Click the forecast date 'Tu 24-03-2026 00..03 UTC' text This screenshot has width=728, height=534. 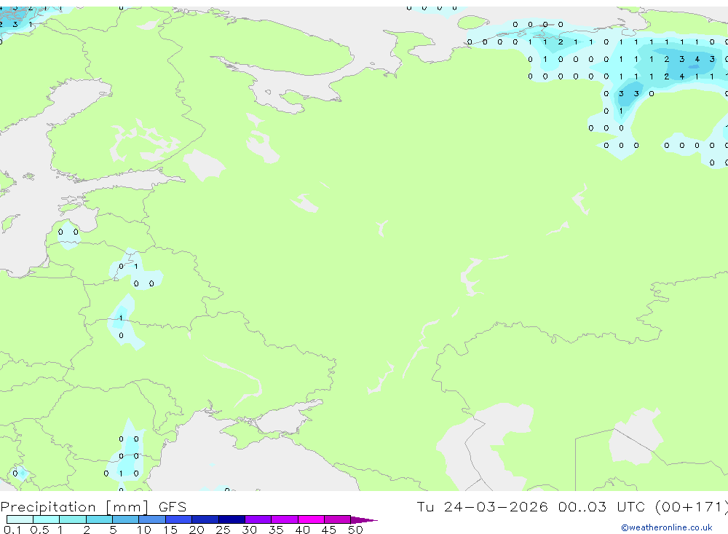(x=533, y=506)
